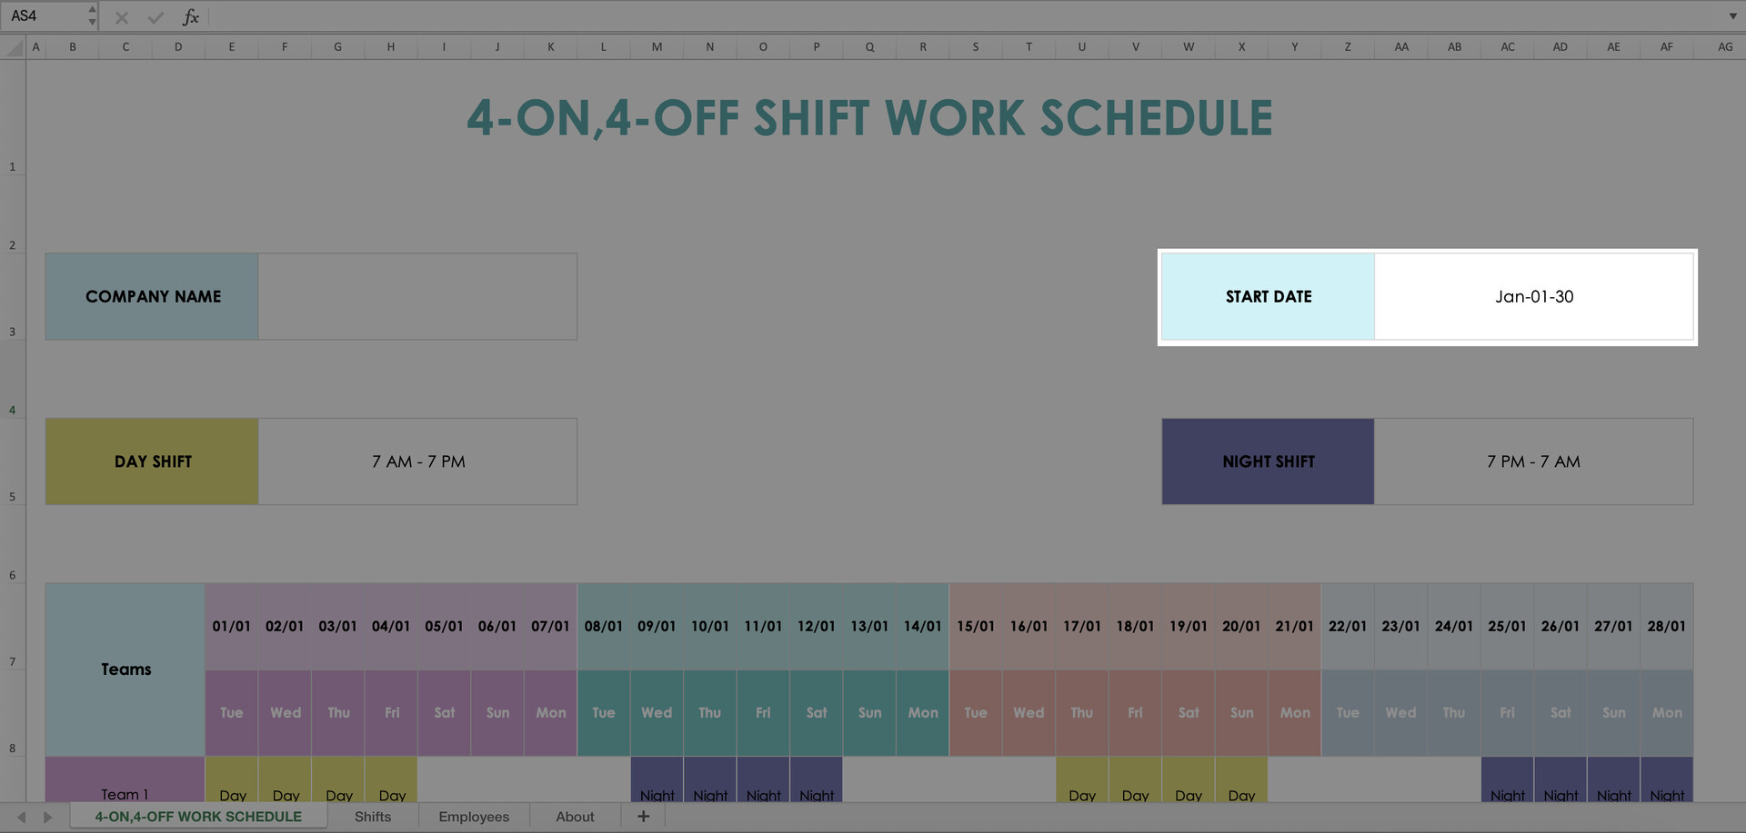Image resolution: width=1746 pixels, height=833 pixels.
Task: Go to the About sheet tab
Action: [575, 817]
